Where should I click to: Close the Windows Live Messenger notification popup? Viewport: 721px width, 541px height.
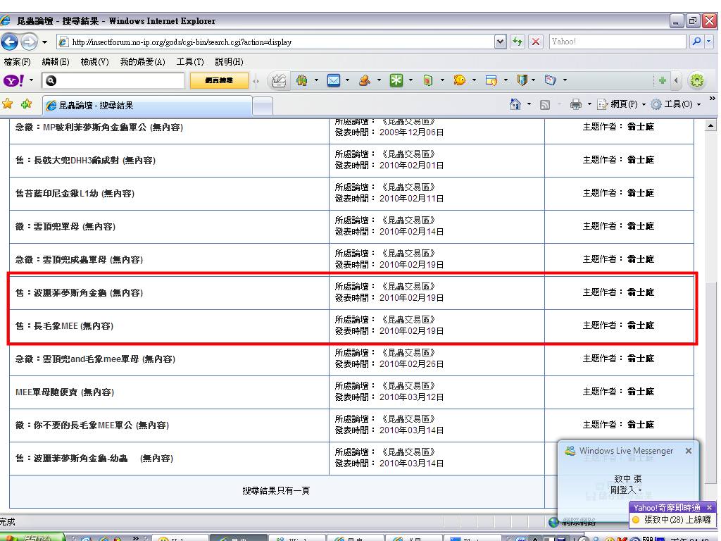coord(688,451)
